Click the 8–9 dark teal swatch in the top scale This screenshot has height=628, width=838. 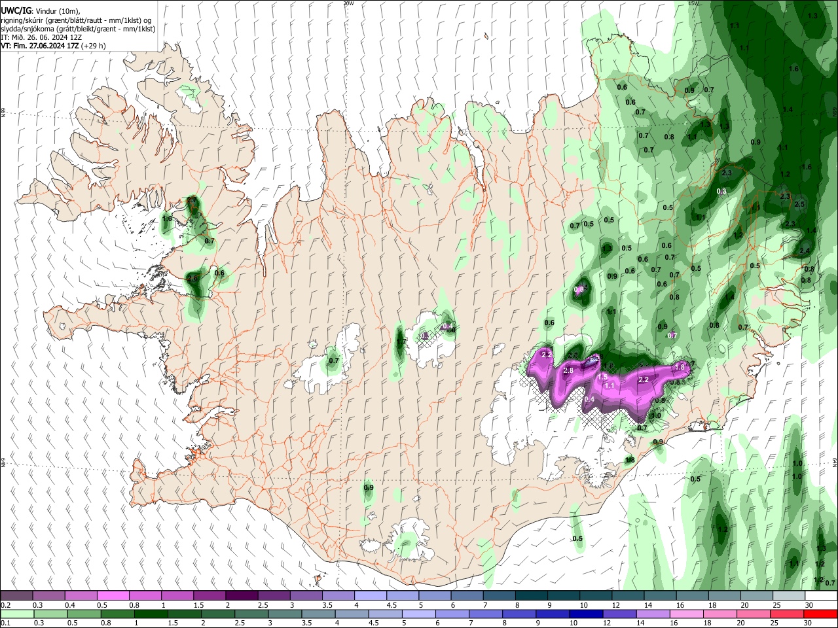coord(530,596)
